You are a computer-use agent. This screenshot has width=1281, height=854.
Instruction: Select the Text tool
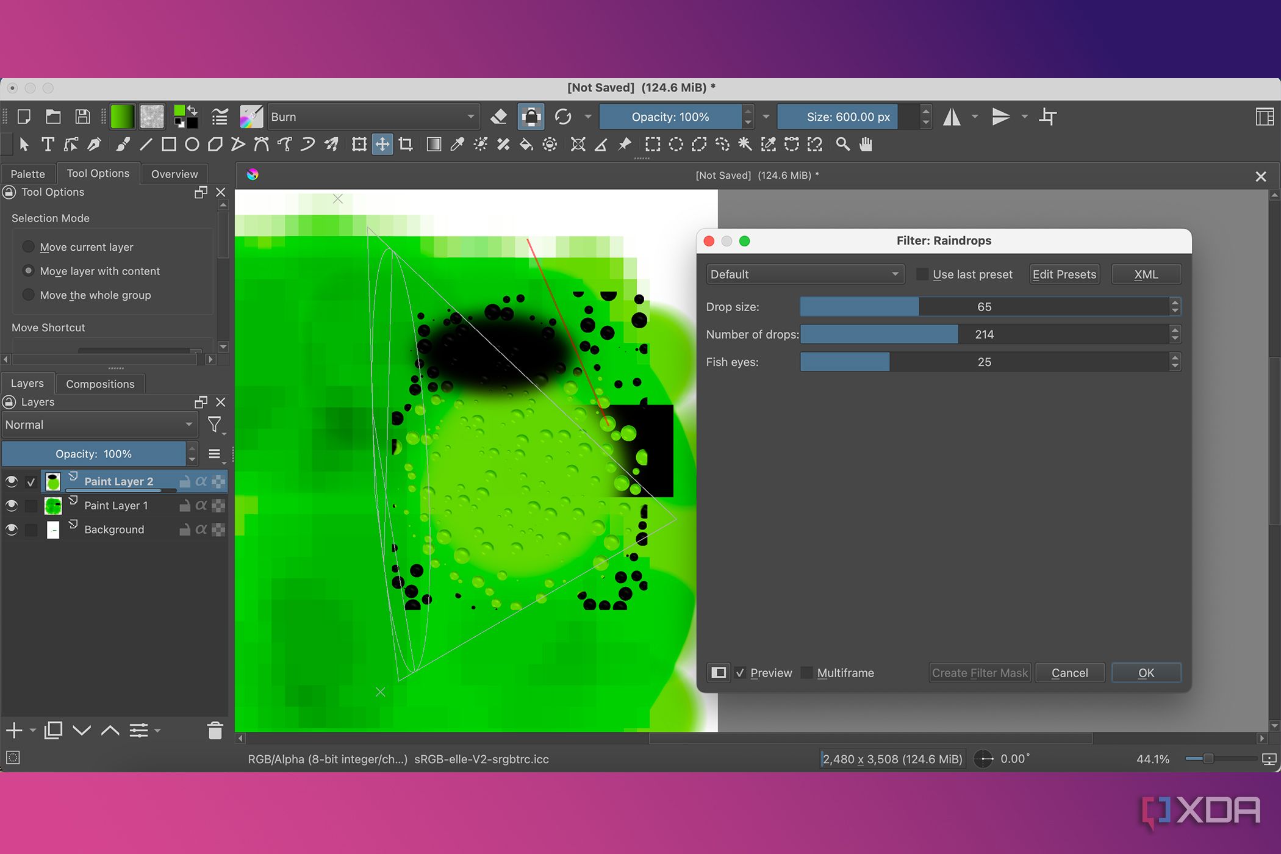(x=48, y=145)
